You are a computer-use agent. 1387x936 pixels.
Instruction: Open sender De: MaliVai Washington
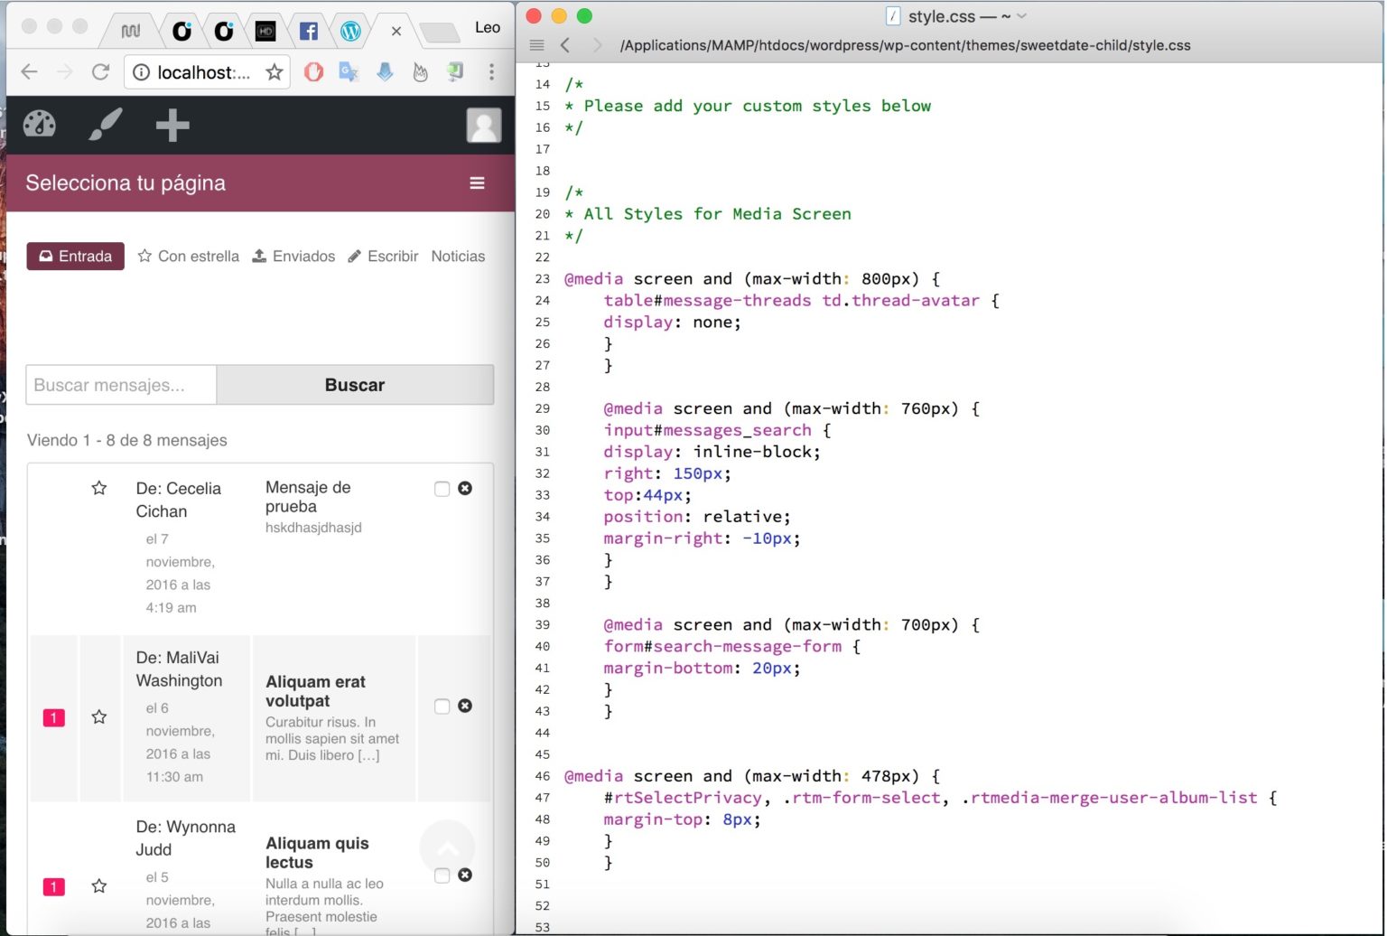pos(179,669)
